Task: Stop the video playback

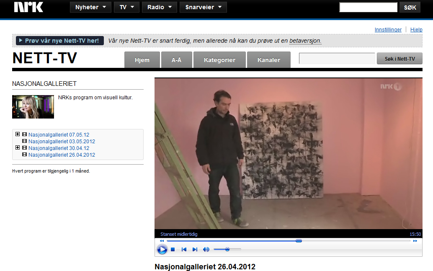Action: [x=173, y=250]
